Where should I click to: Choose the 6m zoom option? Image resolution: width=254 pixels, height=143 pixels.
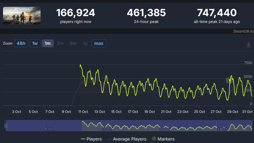click(x=73, y=43)
